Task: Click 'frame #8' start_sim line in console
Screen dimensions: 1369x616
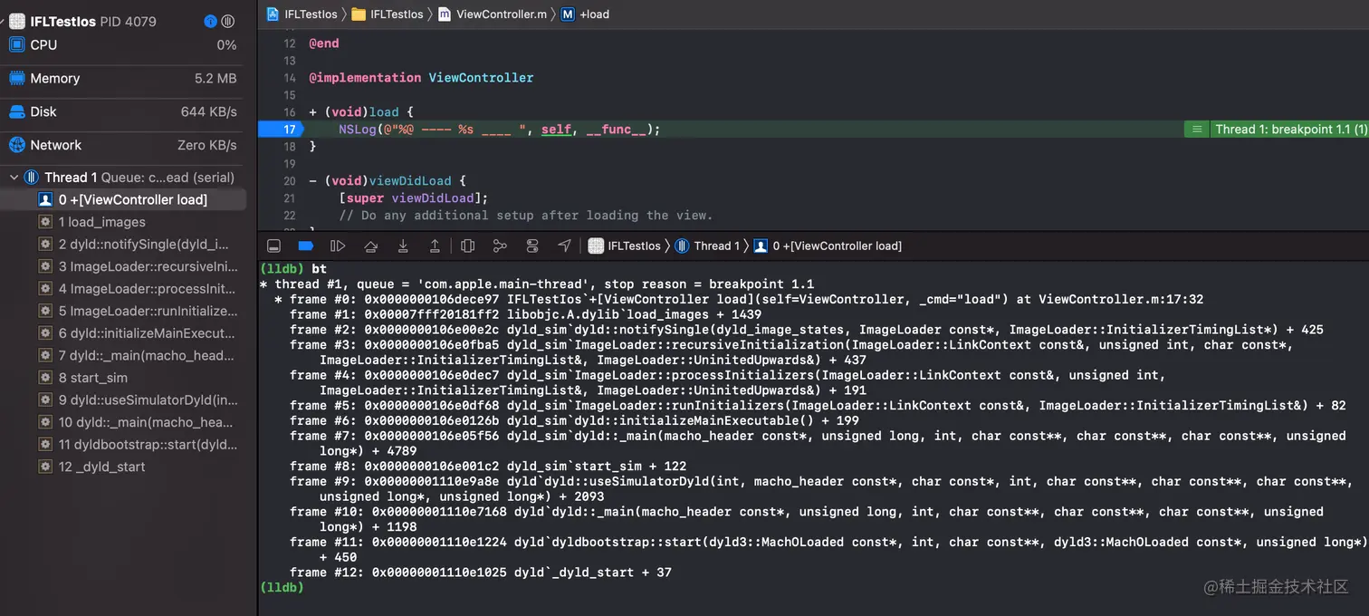Action: pyautogui.click(x=488, y=466)
